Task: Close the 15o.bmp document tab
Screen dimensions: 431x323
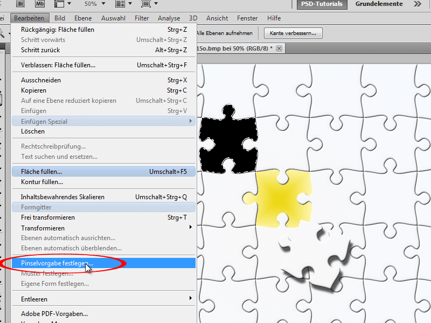Action: click(279, 48)
